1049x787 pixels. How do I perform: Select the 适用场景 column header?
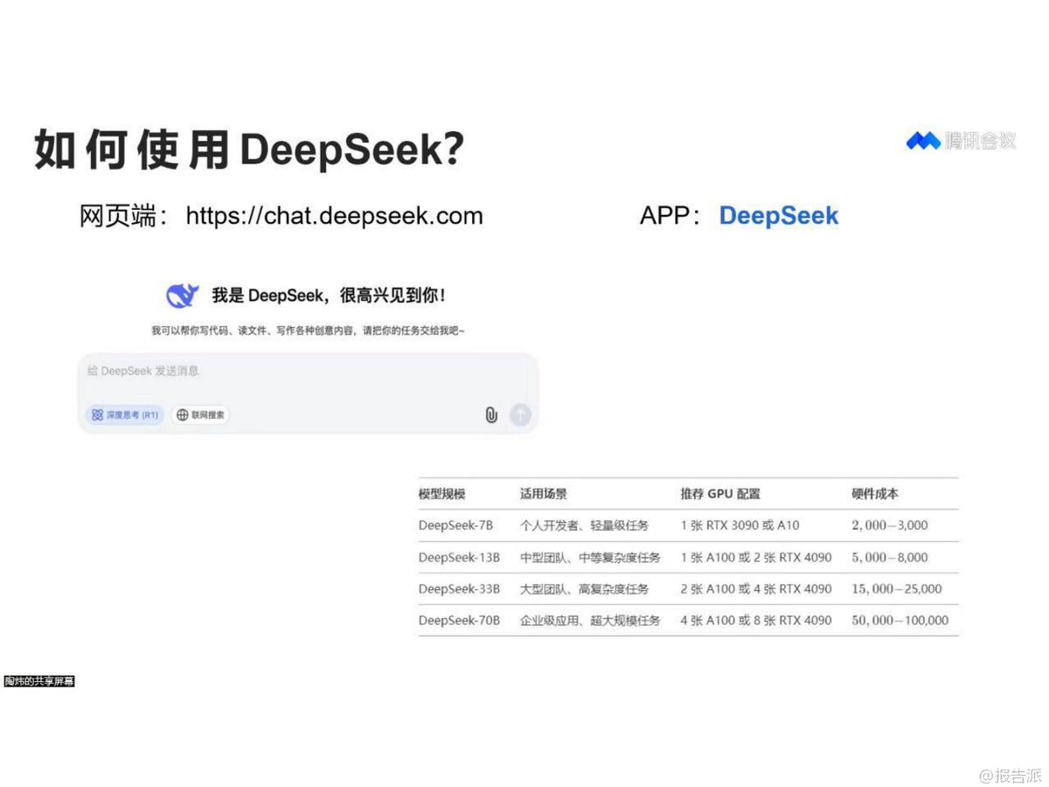tap(544, 494)
